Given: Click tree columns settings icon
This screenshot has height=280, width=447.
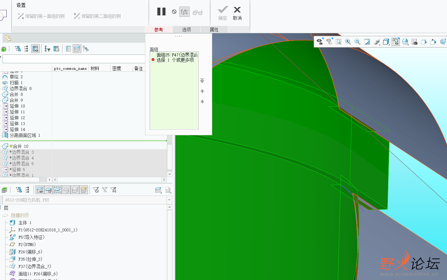Looking at the screenshot, I should coord(56,49).
